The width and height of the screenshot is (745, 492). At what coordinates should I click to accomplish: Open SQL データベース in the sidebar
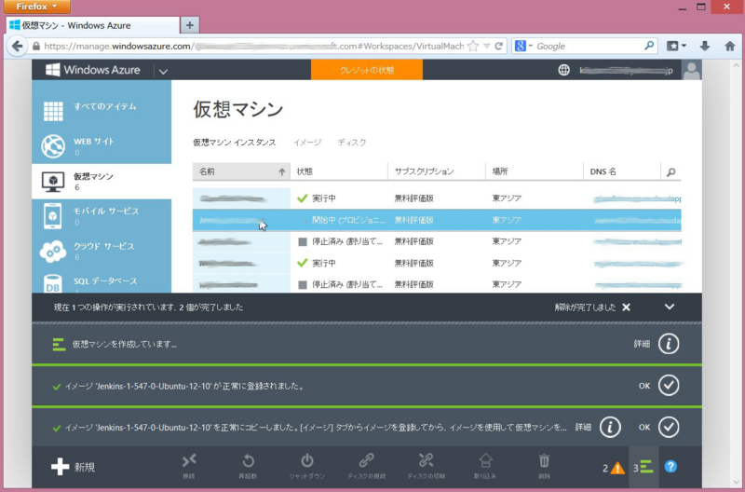tap(102, 282)
